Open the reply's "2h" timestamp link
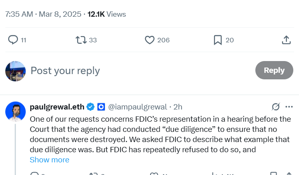299x175 pixels. [178, 107]
